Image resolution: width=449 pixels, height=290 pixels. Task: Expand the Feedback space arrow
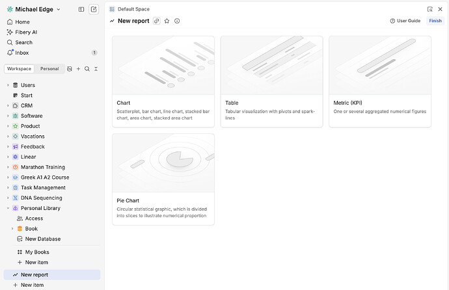tap(8, 147)
